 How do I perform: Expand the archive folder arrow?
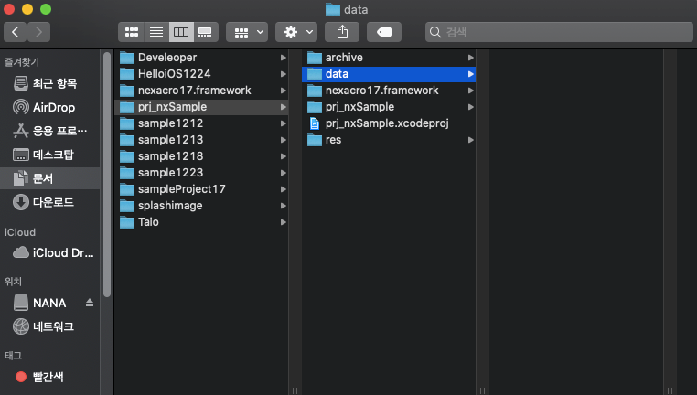(x=470, y=58)
